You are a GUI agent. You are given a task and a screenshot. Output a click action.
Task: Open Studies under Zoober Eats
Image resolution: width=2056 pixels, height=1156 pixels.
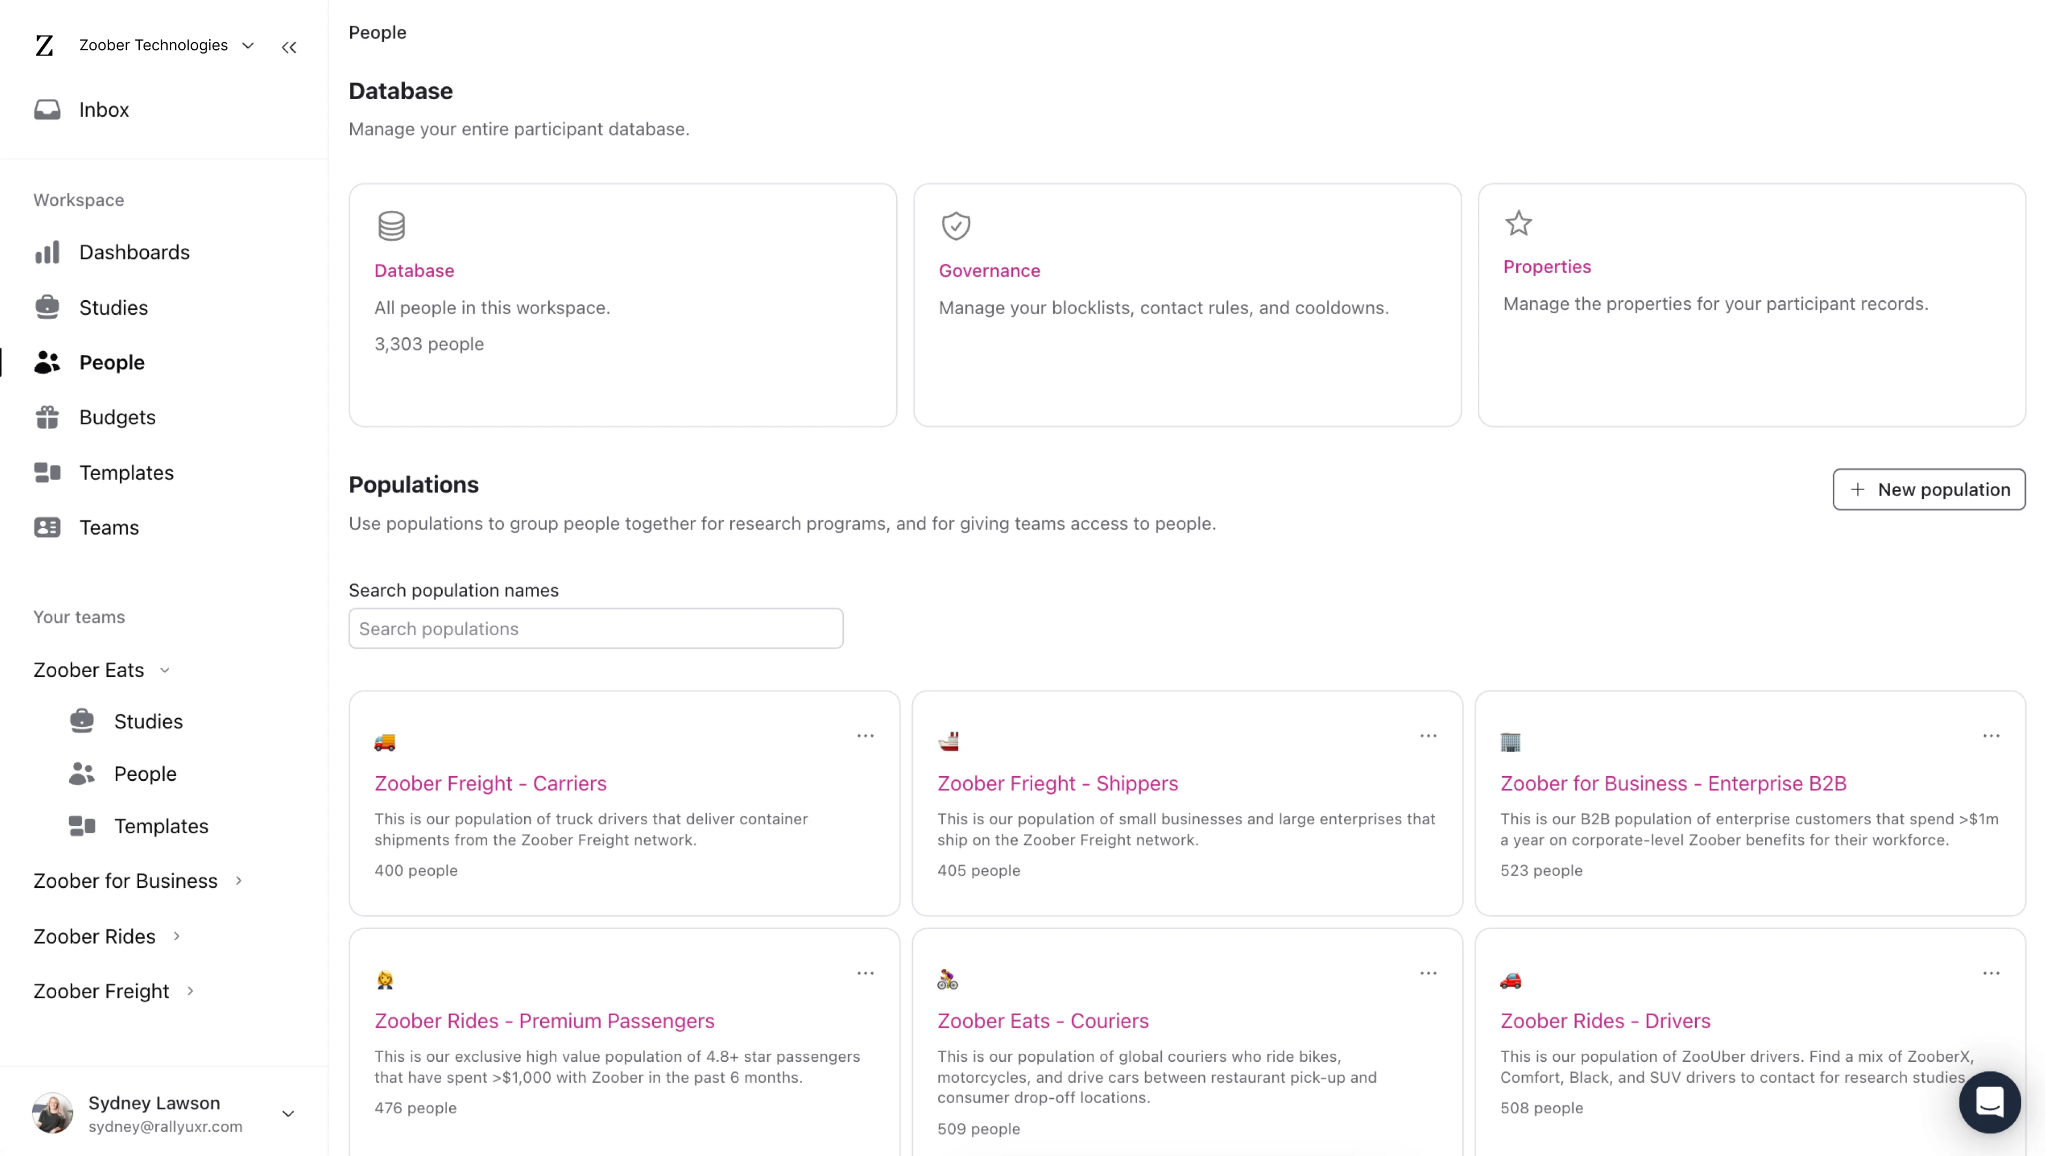pos(148,721)
